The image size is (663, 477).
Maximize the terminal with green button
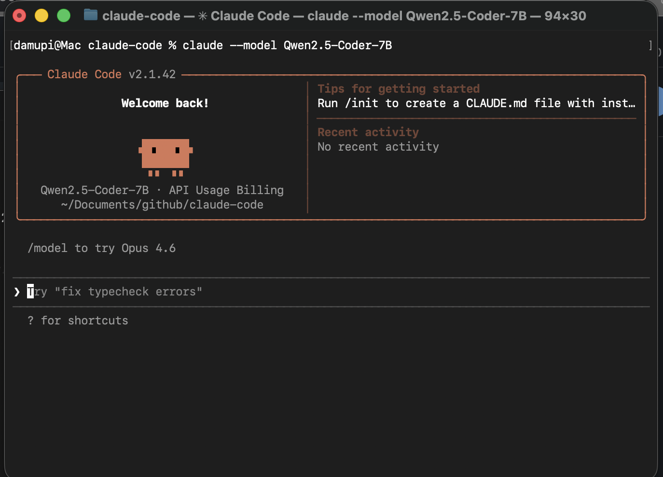click(x=64, y=16)
